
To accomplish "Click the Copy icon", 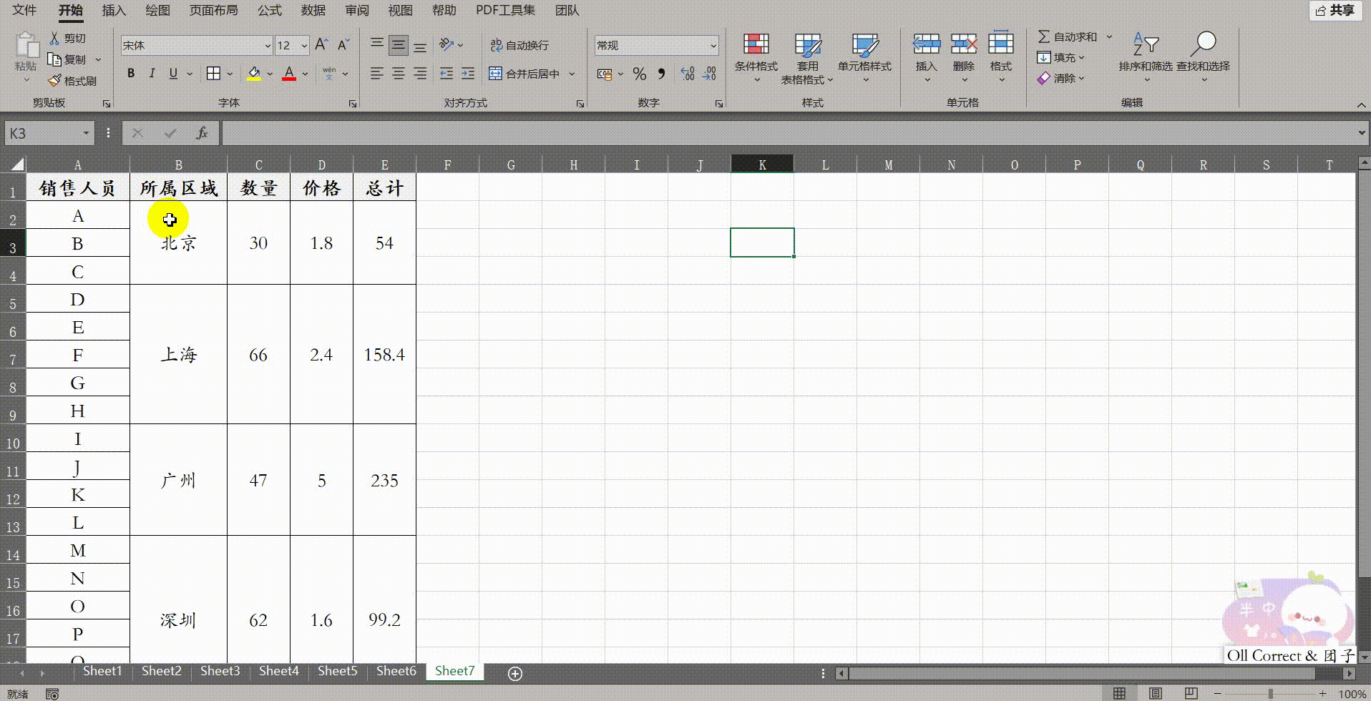I will 54,59.
